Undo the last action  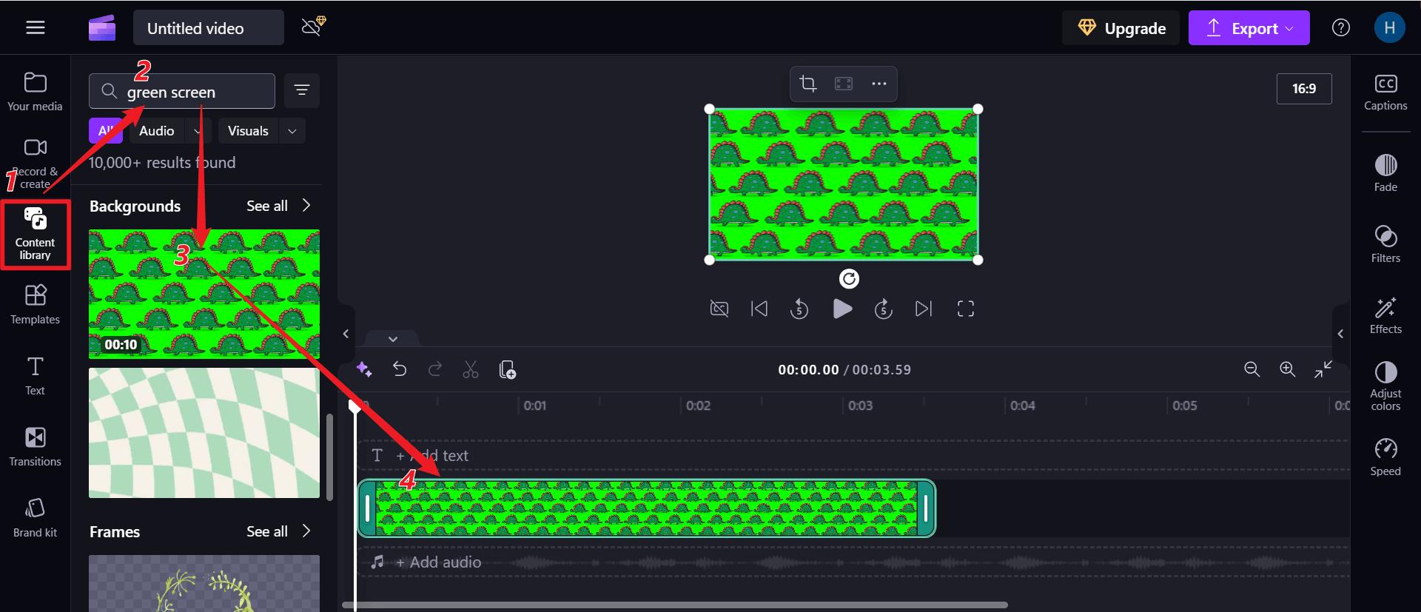click(x=400, y=369)
